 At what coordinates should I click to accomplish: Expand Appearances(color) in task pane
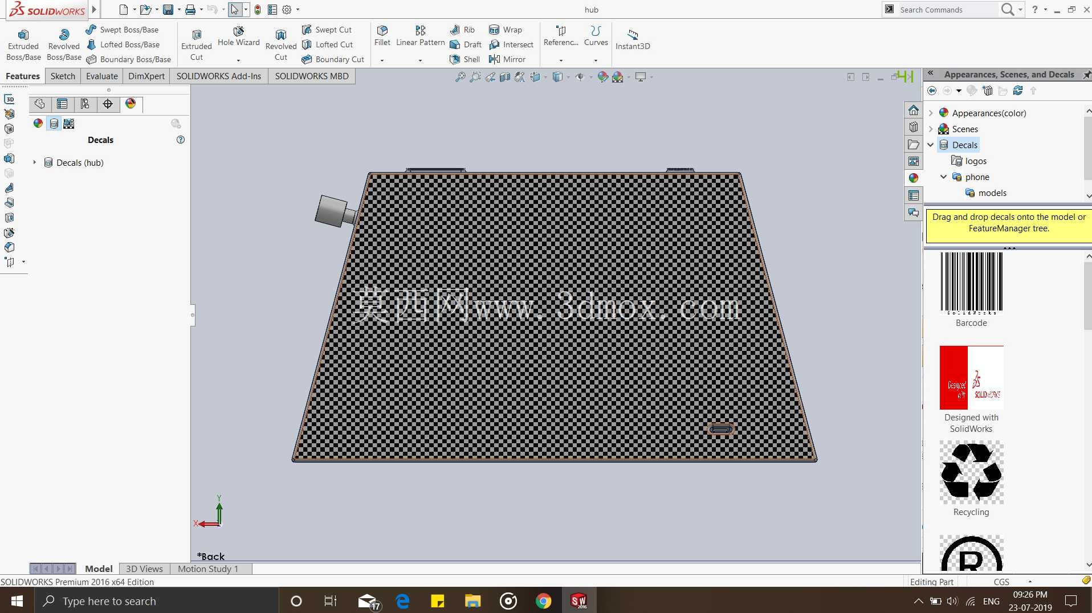click(931, 113)
